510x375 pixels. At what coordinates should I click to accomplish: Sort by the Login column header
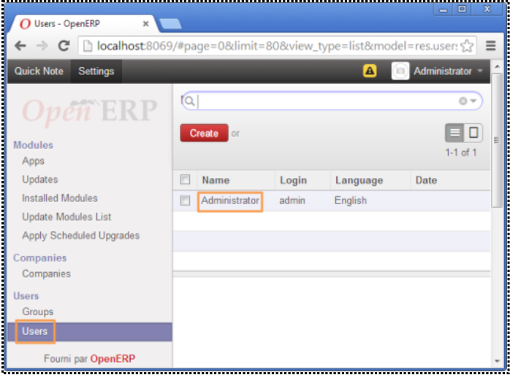[x=294, y=180]
